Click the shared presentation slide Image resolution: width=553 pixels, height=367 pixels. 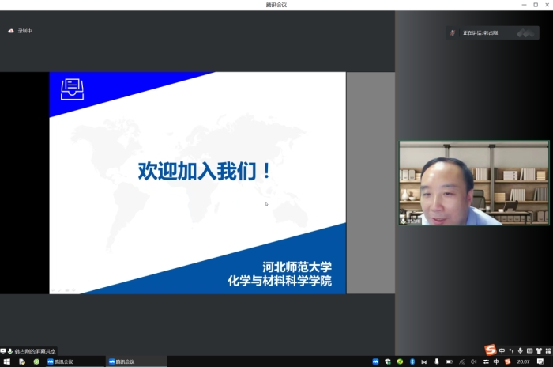pyautogui.click(x=197, y=183)
